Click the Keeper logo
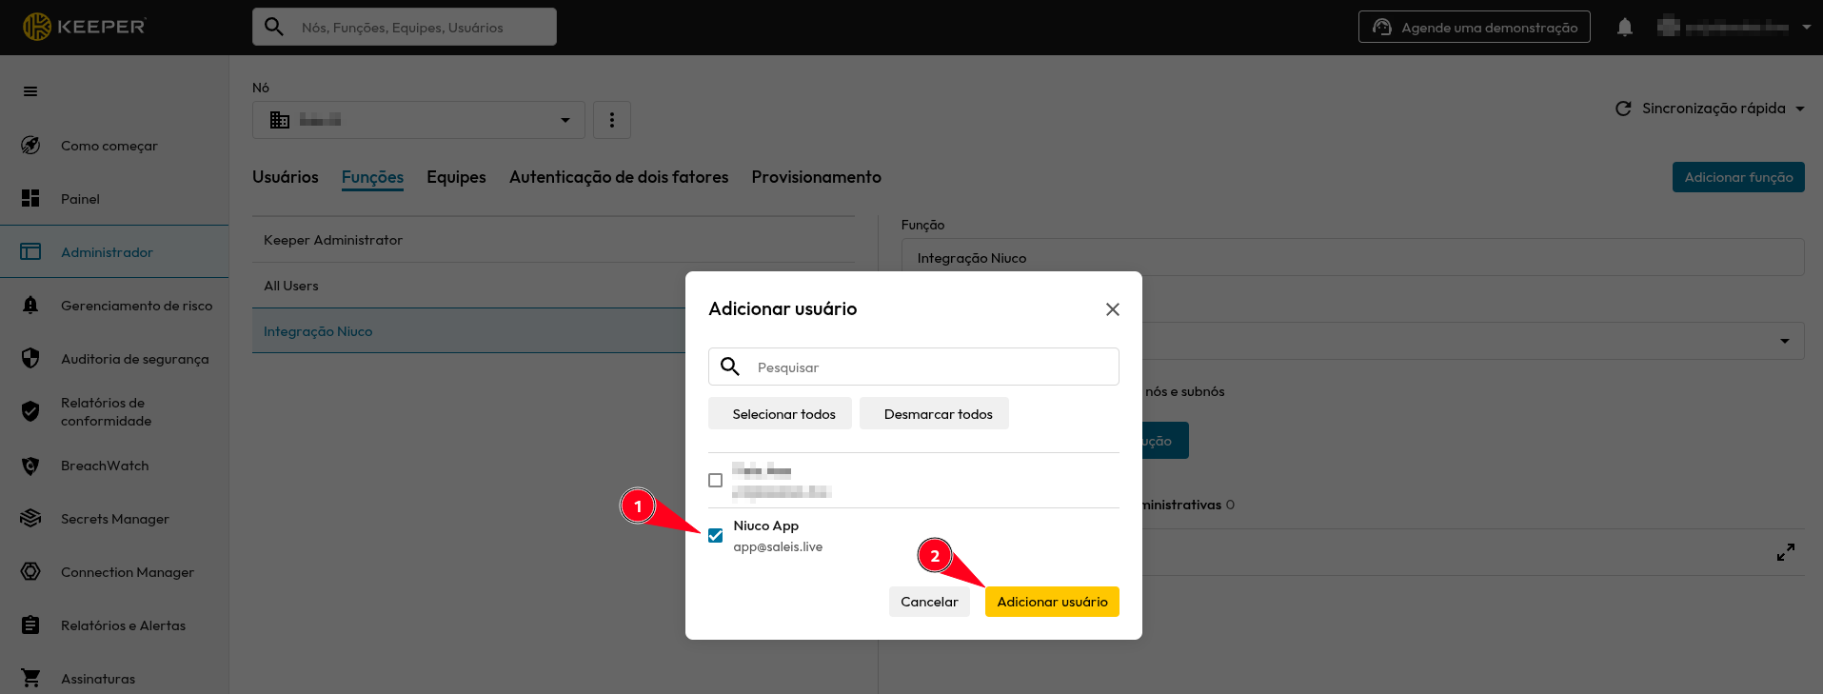This screenshot has width=1823, height=694. (84, 27)
